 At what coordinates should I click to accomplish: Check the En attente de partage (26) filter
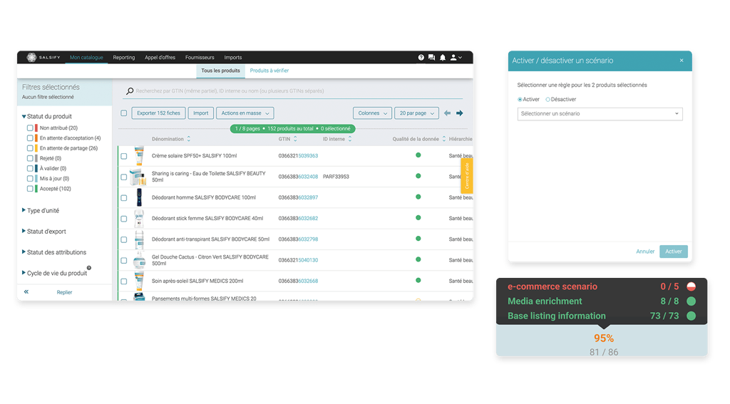(30, 148)
